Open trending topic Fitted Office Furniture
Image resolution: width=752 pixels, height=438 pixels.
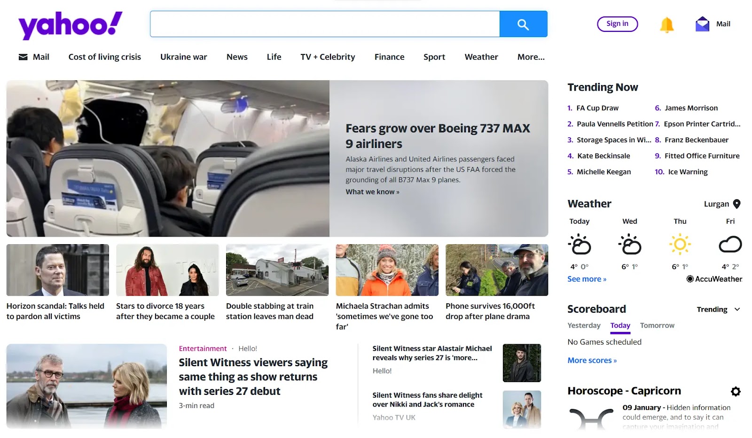coord(702,156)
